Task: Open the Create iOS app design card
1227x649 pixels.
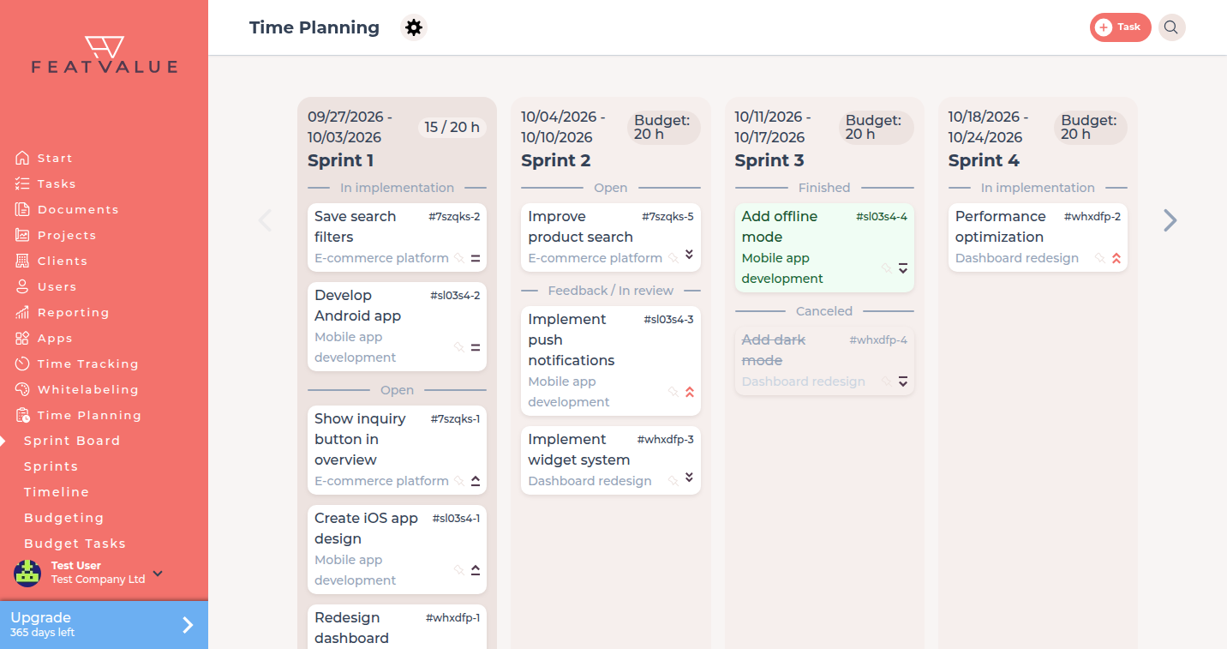Action: (397, 550)
